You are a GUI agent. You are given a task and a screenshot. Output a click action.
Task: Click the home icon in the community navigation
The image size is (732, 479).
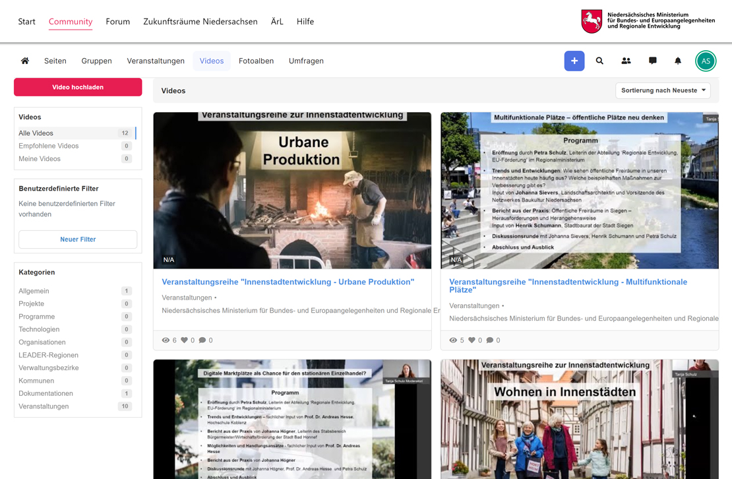[x=25, y=61]
